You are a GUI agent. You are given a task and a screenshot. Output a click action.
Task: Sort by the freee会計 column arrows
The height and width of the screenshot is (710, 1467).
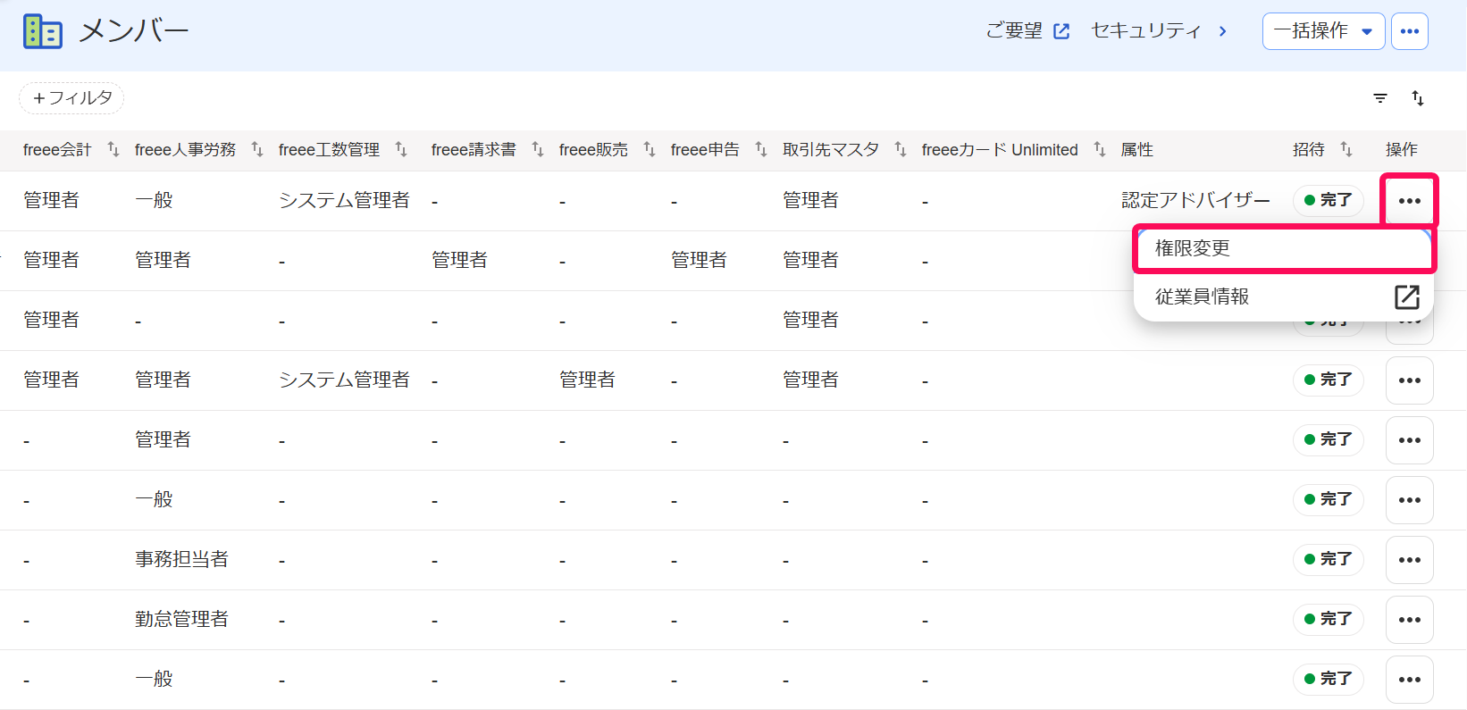click(x=113, y=149)
